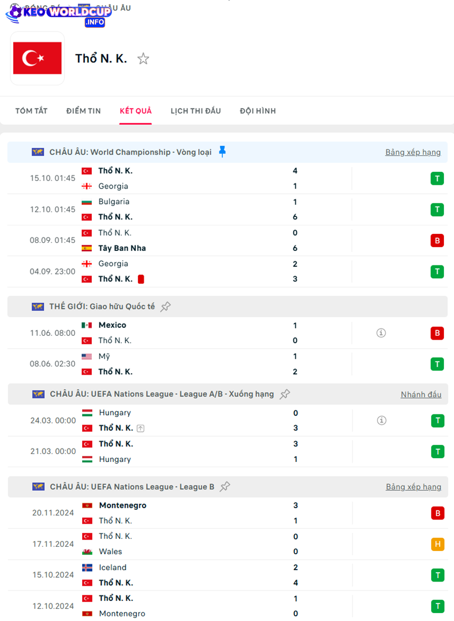Click the T badge for the Mỹ match
Viewport: 454px width, 621px height.
[437, 364]
